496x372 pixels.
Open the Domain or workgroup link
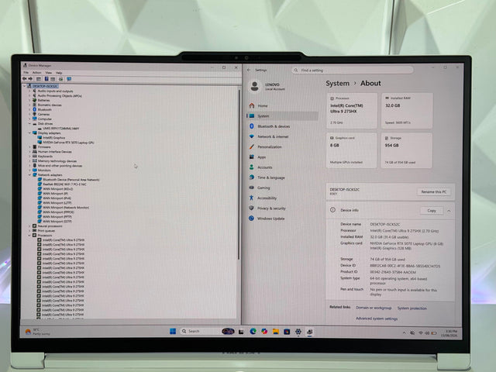click(374, 308)
